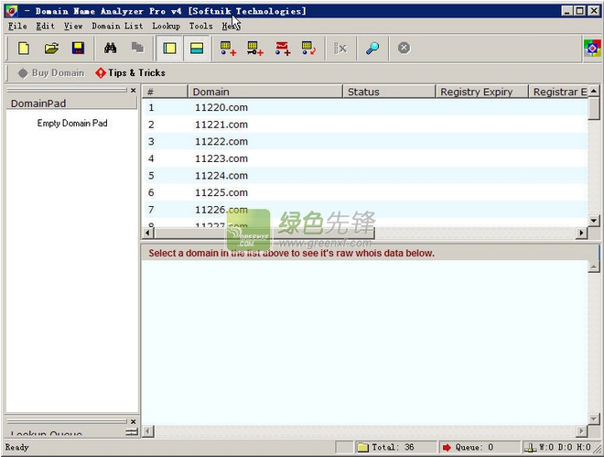Click the Registrar E column header
Viewport: 604px width, 457px height.
558,92
